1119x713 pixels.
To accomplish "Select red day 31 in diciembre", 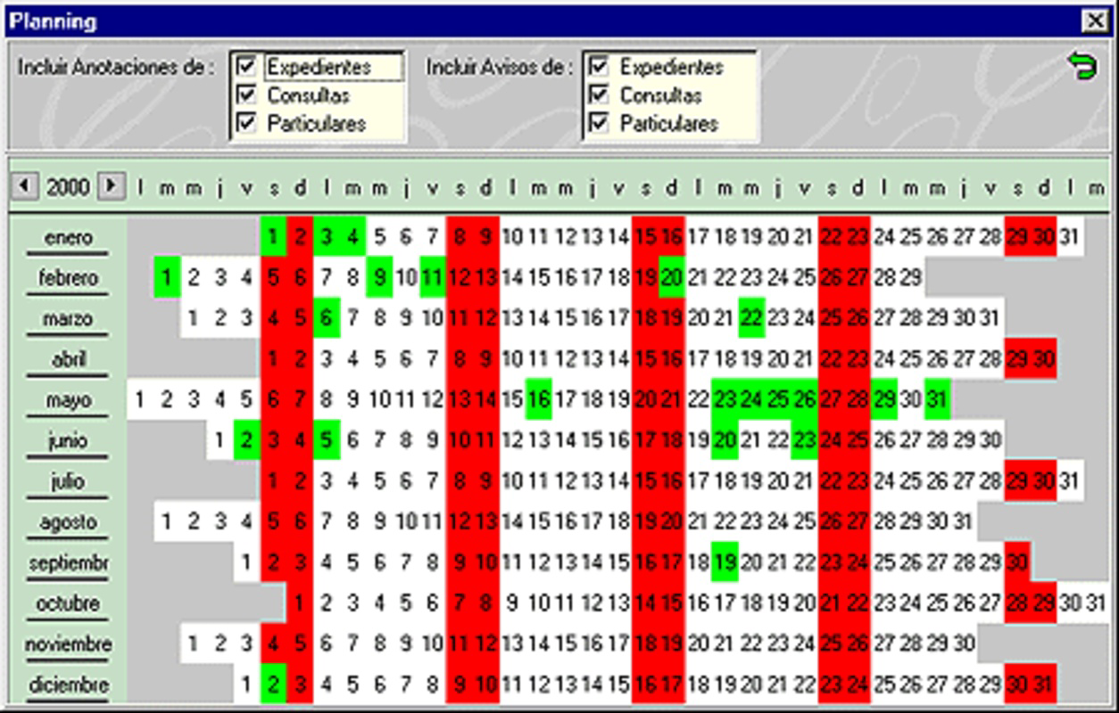I will click(x=1044, y=684).
